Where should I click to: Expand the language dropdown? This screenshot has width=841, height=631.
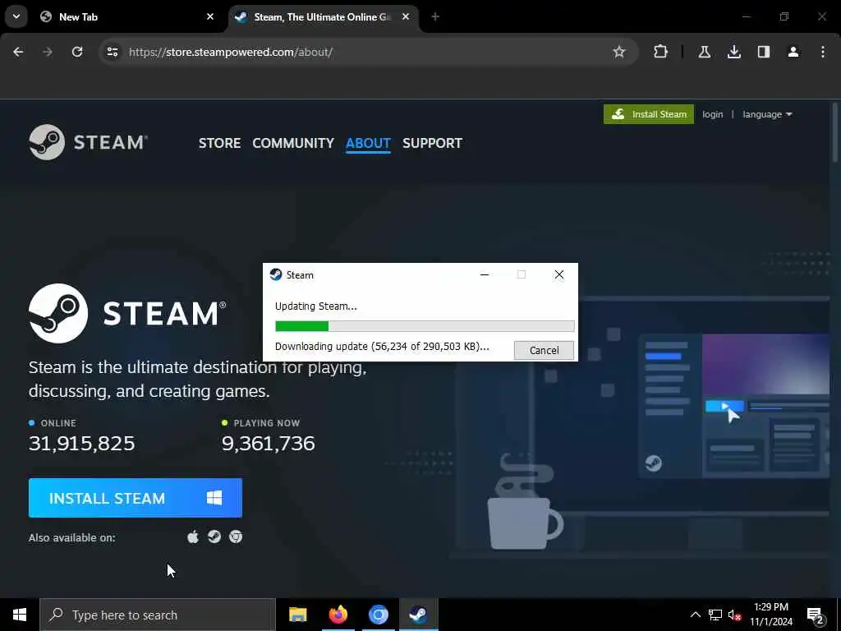coord(767,114)
